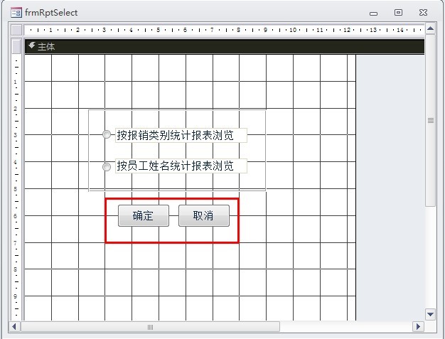
Task: Click the frmRptSelect form icon in title bar
Action: click(x=16, y=13)
